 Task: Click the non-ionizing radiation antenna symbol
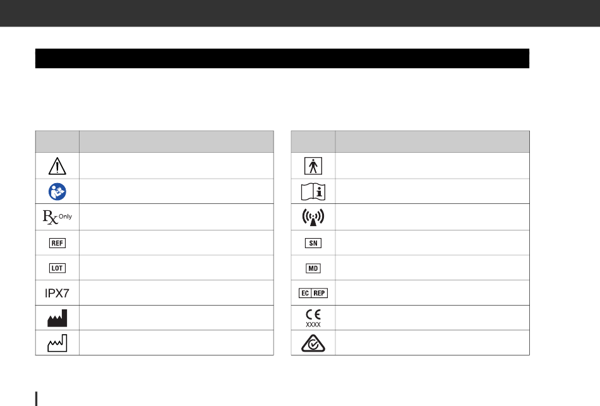click(313, 217)
